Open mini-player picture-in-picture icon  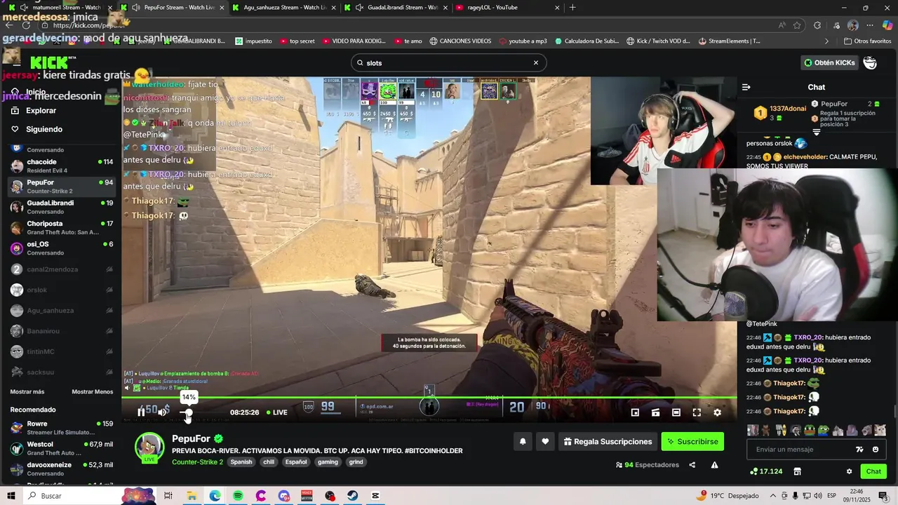click(x=635, y=412)
